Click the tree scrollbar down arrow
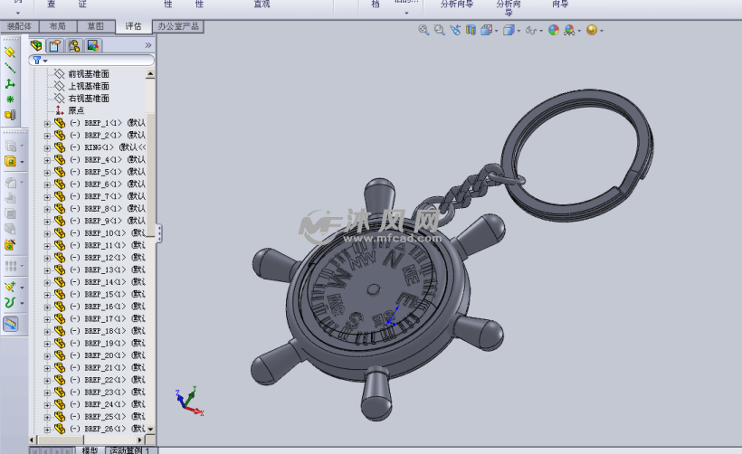 pos(150,429)
